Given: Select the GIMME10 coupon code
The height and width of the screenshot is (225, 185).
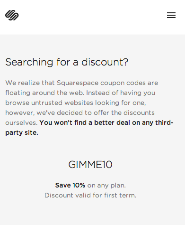Looking at the screenshot, I should (90, 165).
